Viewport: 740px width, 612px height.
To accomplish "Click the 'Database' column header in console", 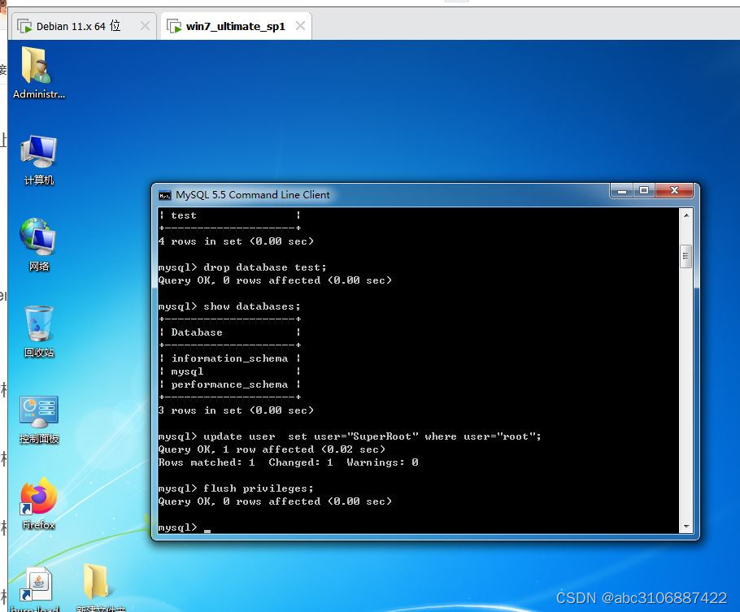I will click(x=197, y=332).
